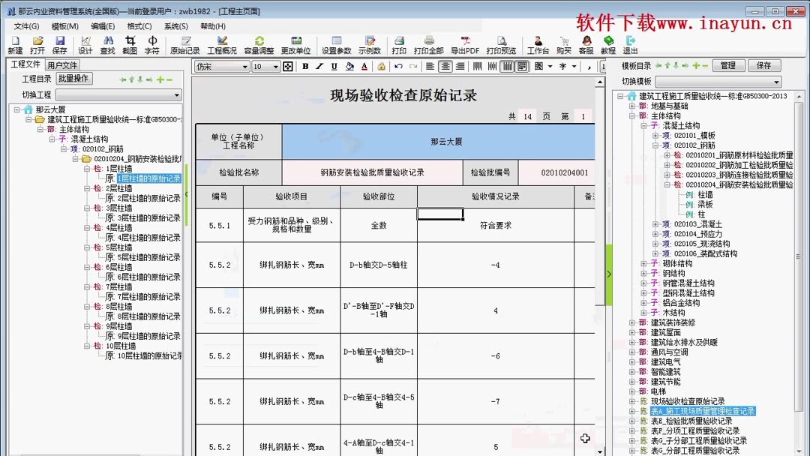This screenshot has width=810, height=456.
Task: Enable center text alignment
Action: (x=444, y=66)
